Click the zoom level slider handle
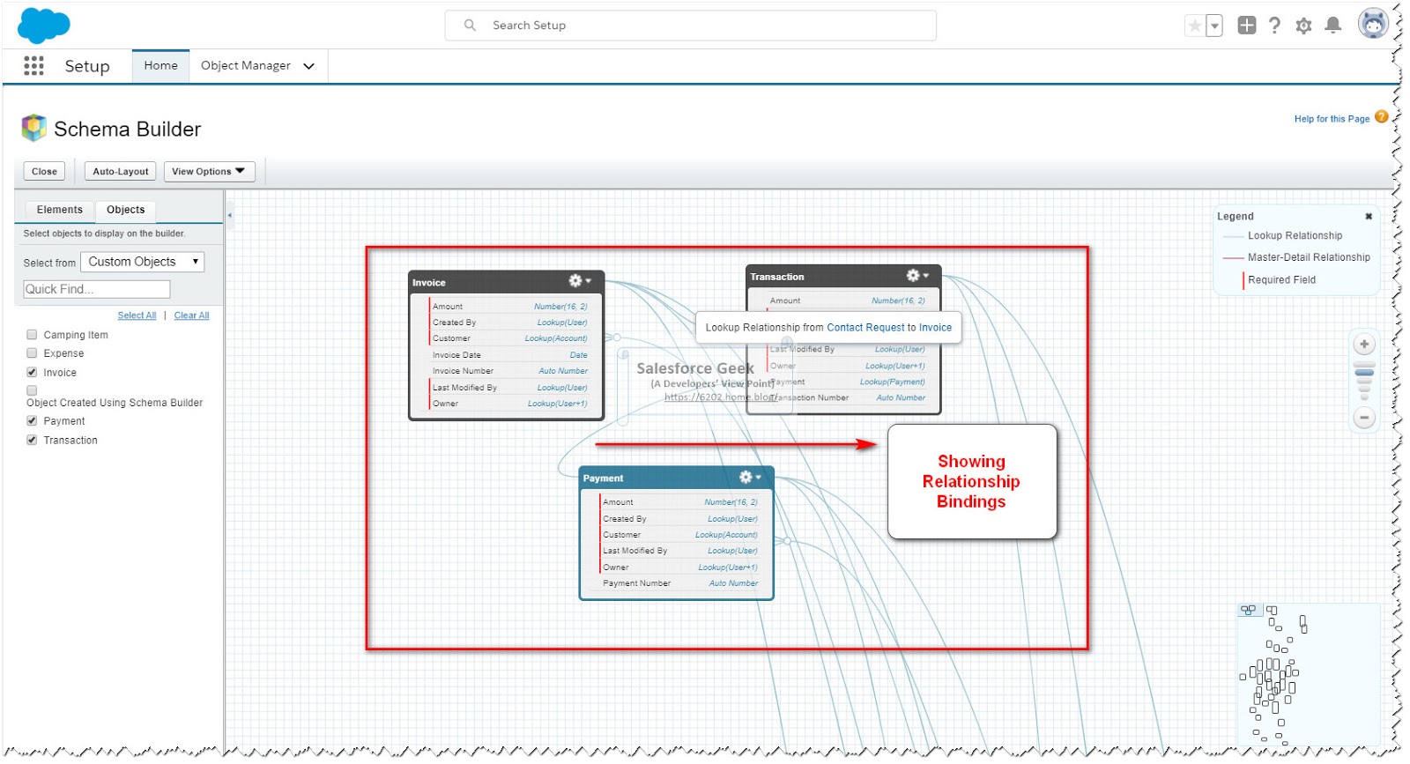 point(1364,373)
